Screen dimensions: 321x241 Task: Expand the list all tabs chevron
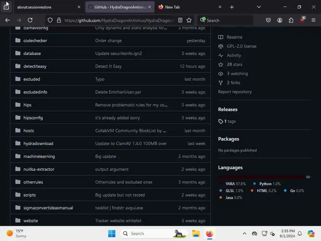tap(259, 7)
